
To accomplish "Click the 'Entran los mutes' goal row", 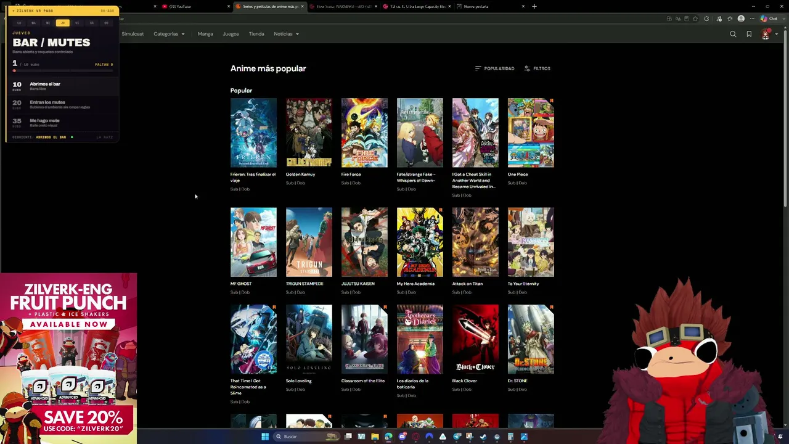I will pos(63,104).
